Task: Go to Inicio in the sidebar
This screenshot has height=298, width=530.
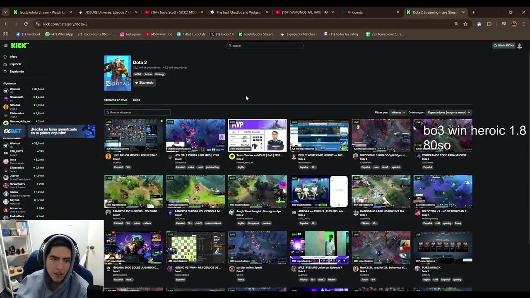Action: click(x=13, y=57)
